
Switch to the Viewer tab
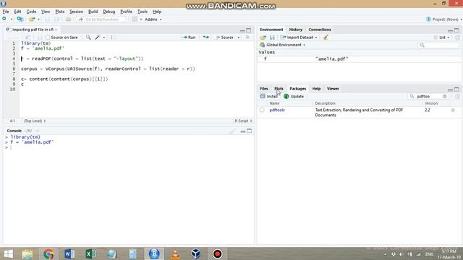coord(333,88)
